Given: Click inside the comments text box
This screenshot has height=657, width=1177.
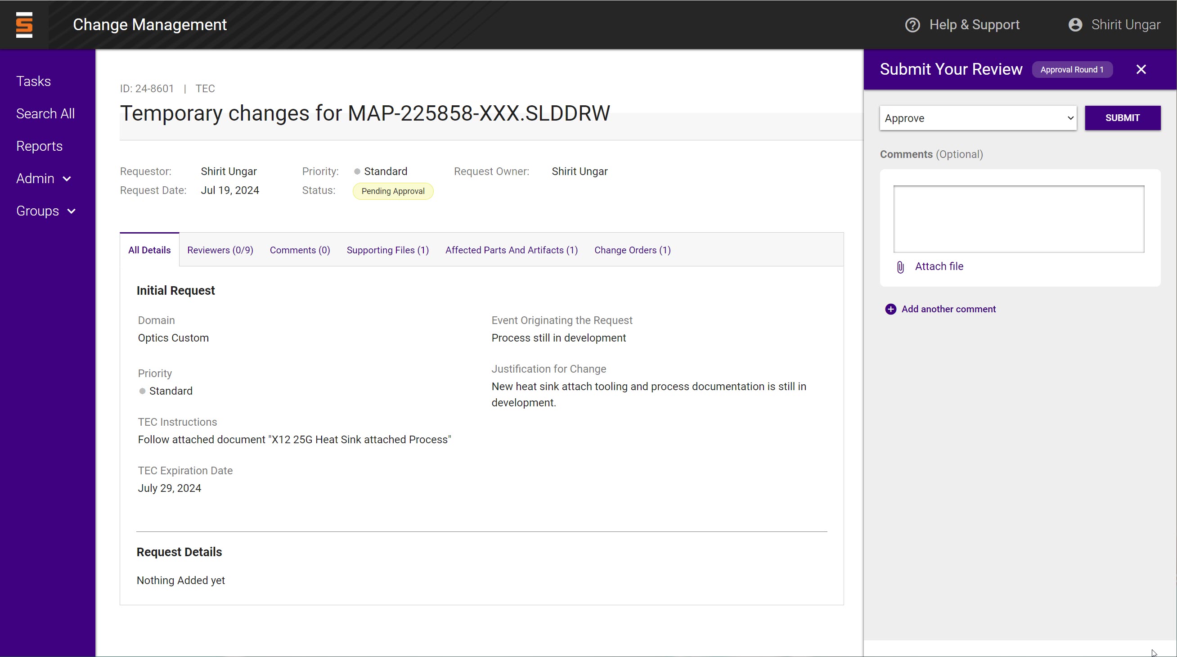Looking at the screenshot, I should [x=1019, y=219].
